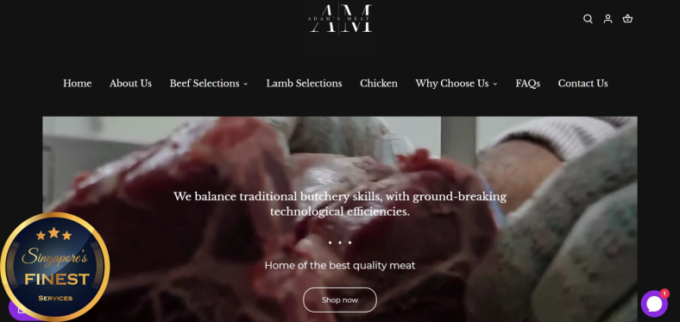Screen dimensions: 680x322
Task: Go to the Home menu item
Action: (77, 84)
